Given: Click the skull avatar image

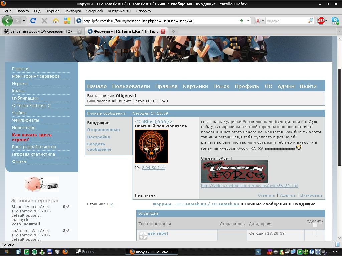Looking at the screenshot, I should (x=152, y=146).
